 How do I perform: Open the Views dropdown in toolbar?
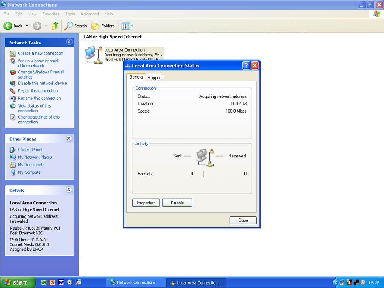[x=127, y=26]
